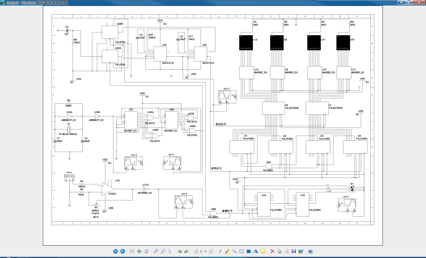Click the Best Fit view icon
The width and height of the screenshot is (426, 258).
pyautogui.click(x=132, y=251)
